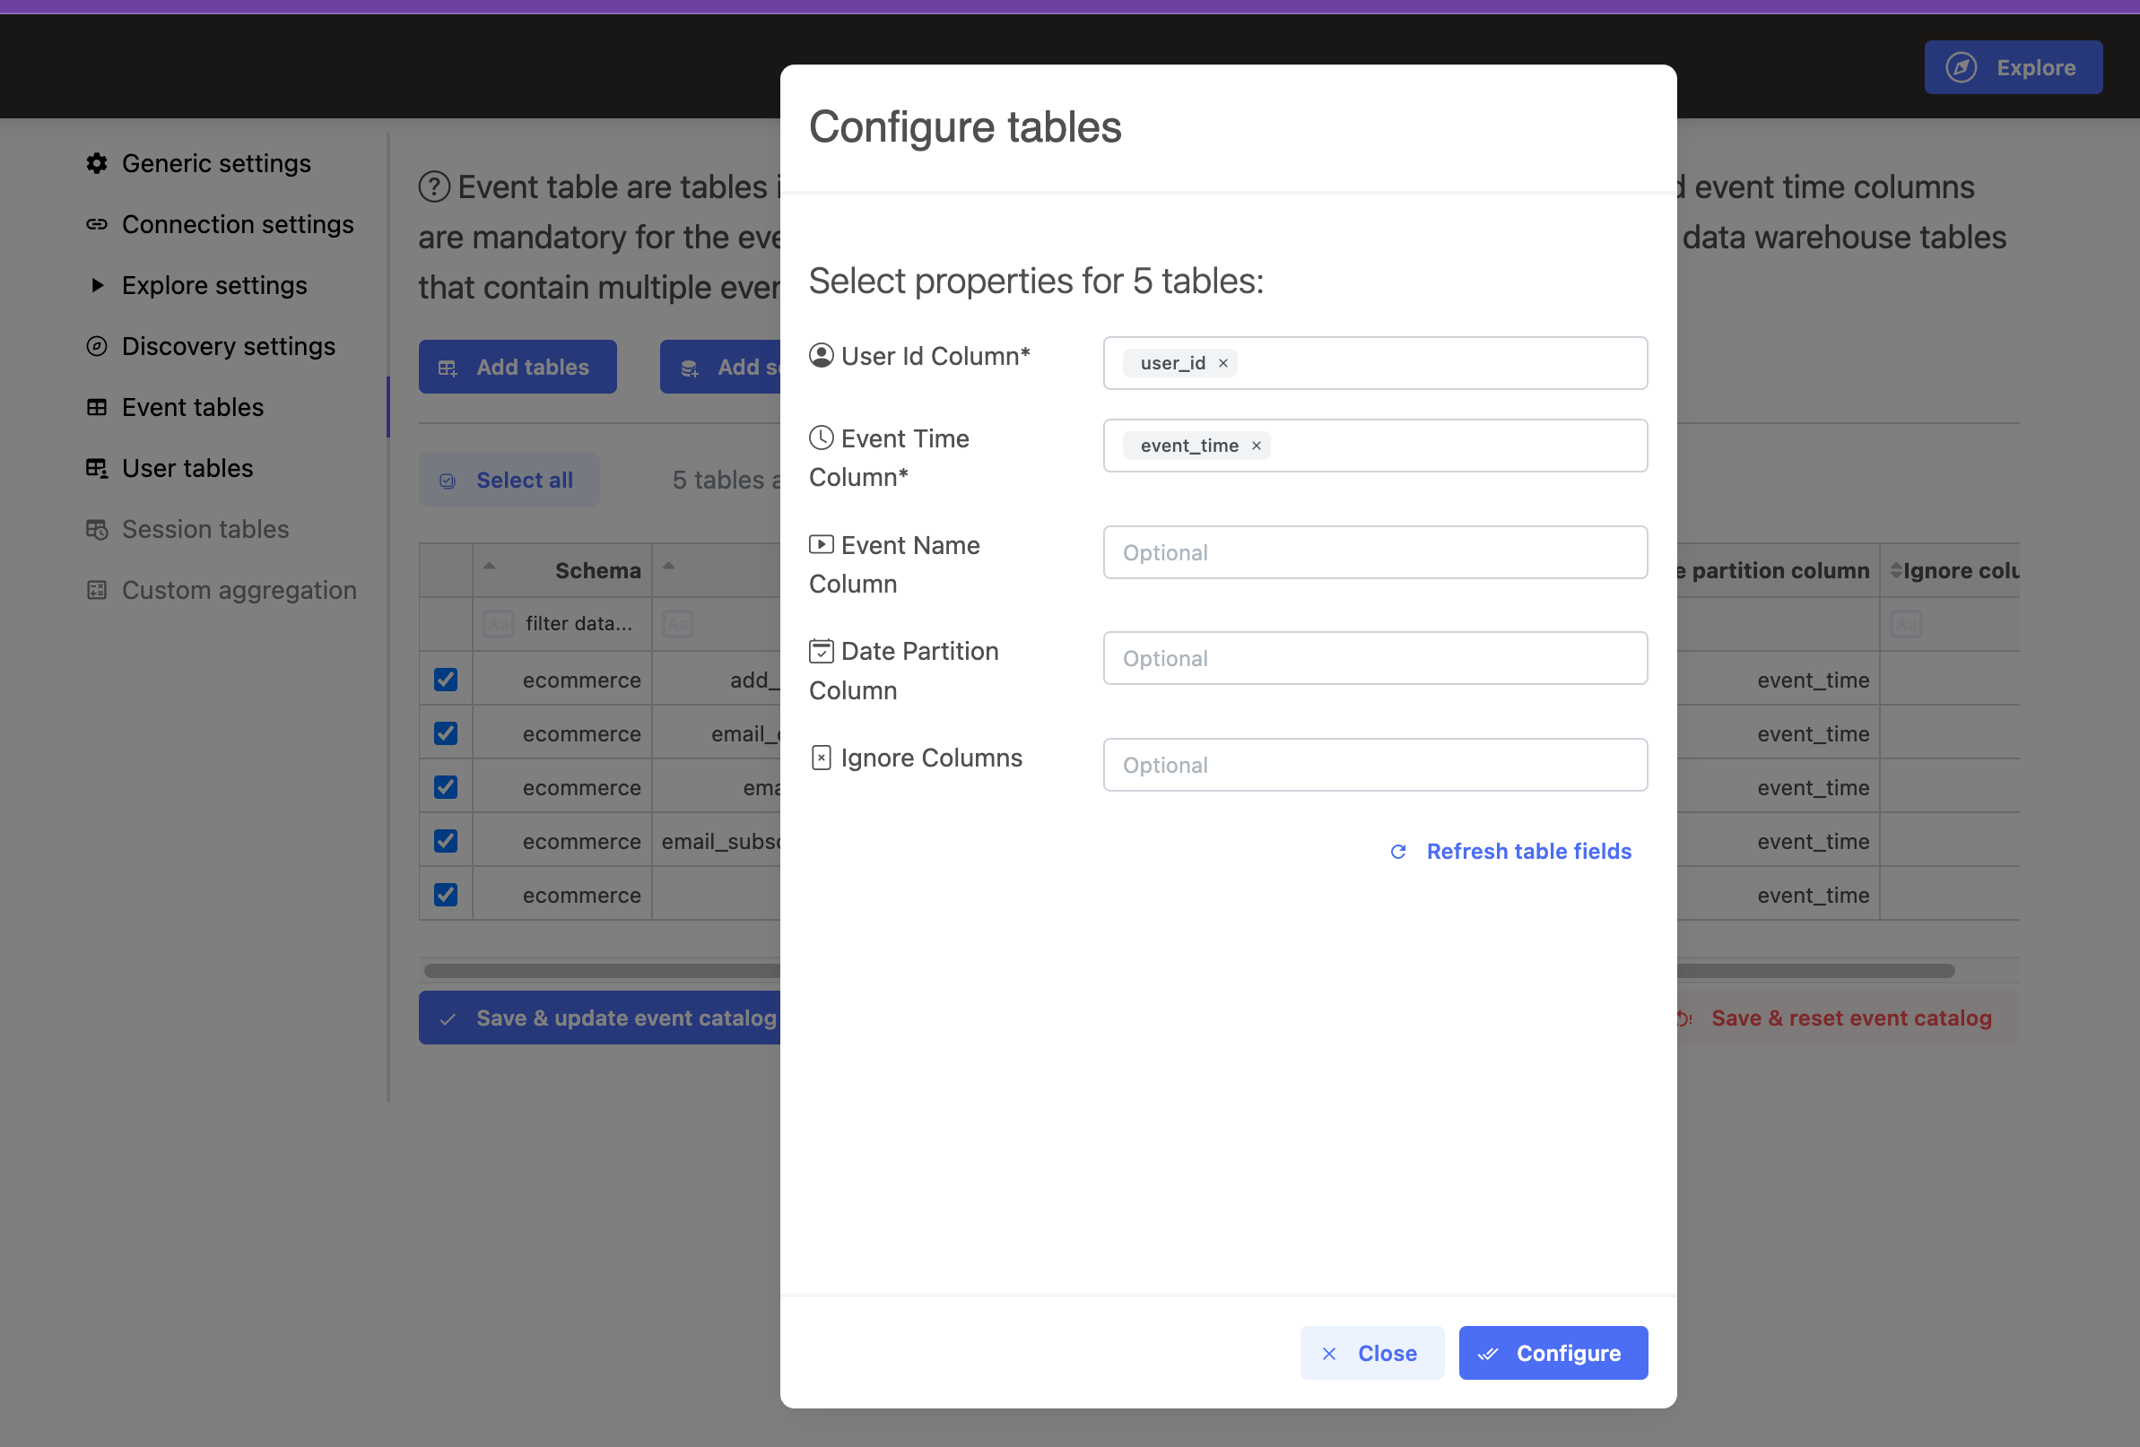2140x1447 pixels.
Task: Click the Connection settings link icon
Action: tap(97, 225)
